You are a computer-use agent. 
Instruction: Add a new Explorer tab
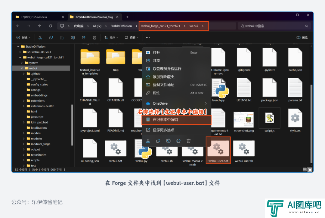click(x=127, y=17)
